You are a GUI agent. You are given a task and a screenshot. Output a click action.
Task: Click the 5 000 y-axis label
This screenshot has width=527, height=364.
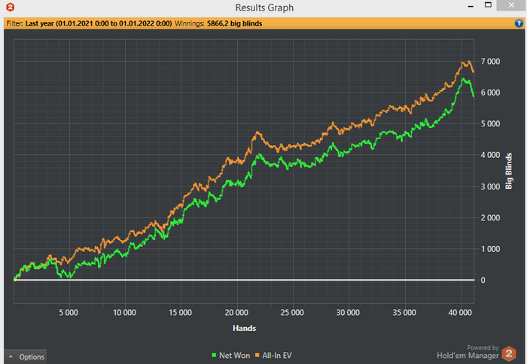(x=490, y=124)
